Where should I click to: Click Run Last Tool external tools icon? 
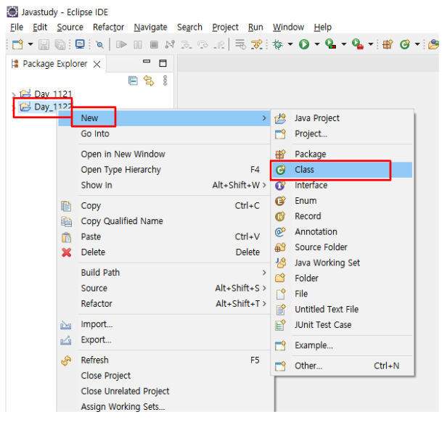click(x=358, y=44)
